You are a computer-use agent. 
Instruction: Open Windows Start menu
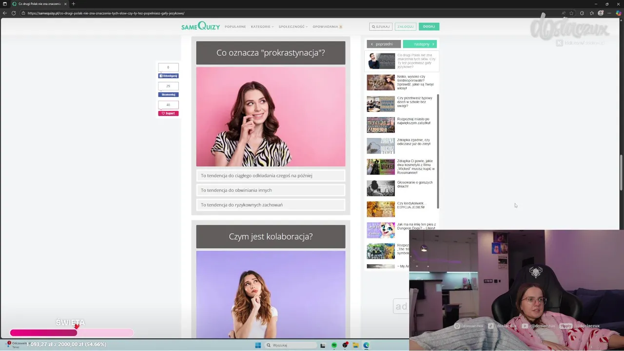[258, 345]
